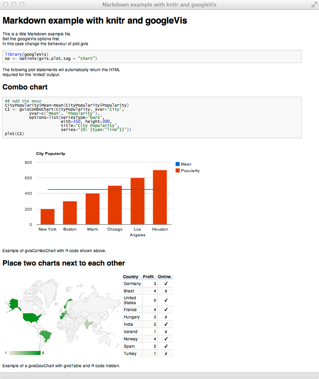319x379 pixels.
Task: Select the France table row
Action: coord(148,309)
